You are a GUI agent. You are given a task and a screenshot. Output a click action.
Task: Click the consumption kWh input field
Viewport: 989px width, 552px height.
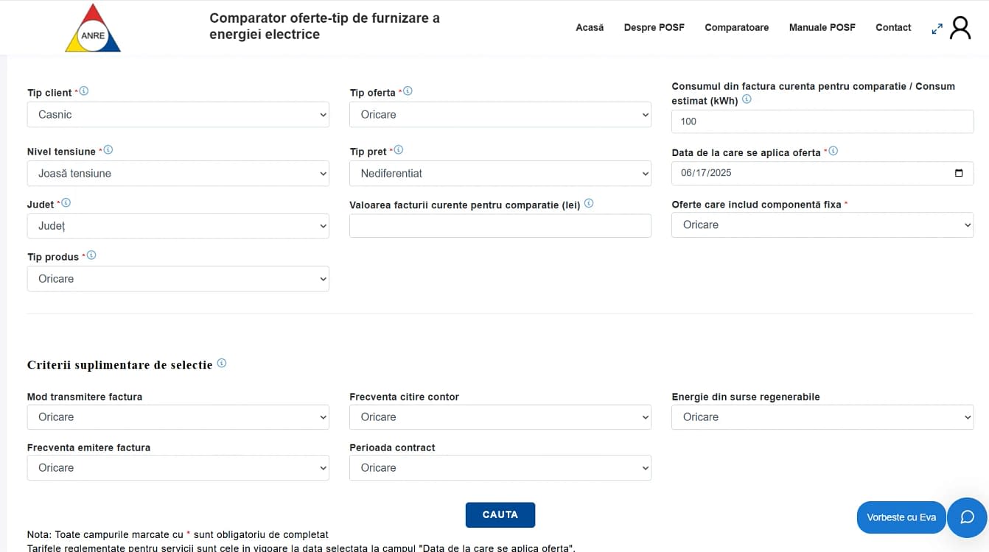[x=822, y=121]
